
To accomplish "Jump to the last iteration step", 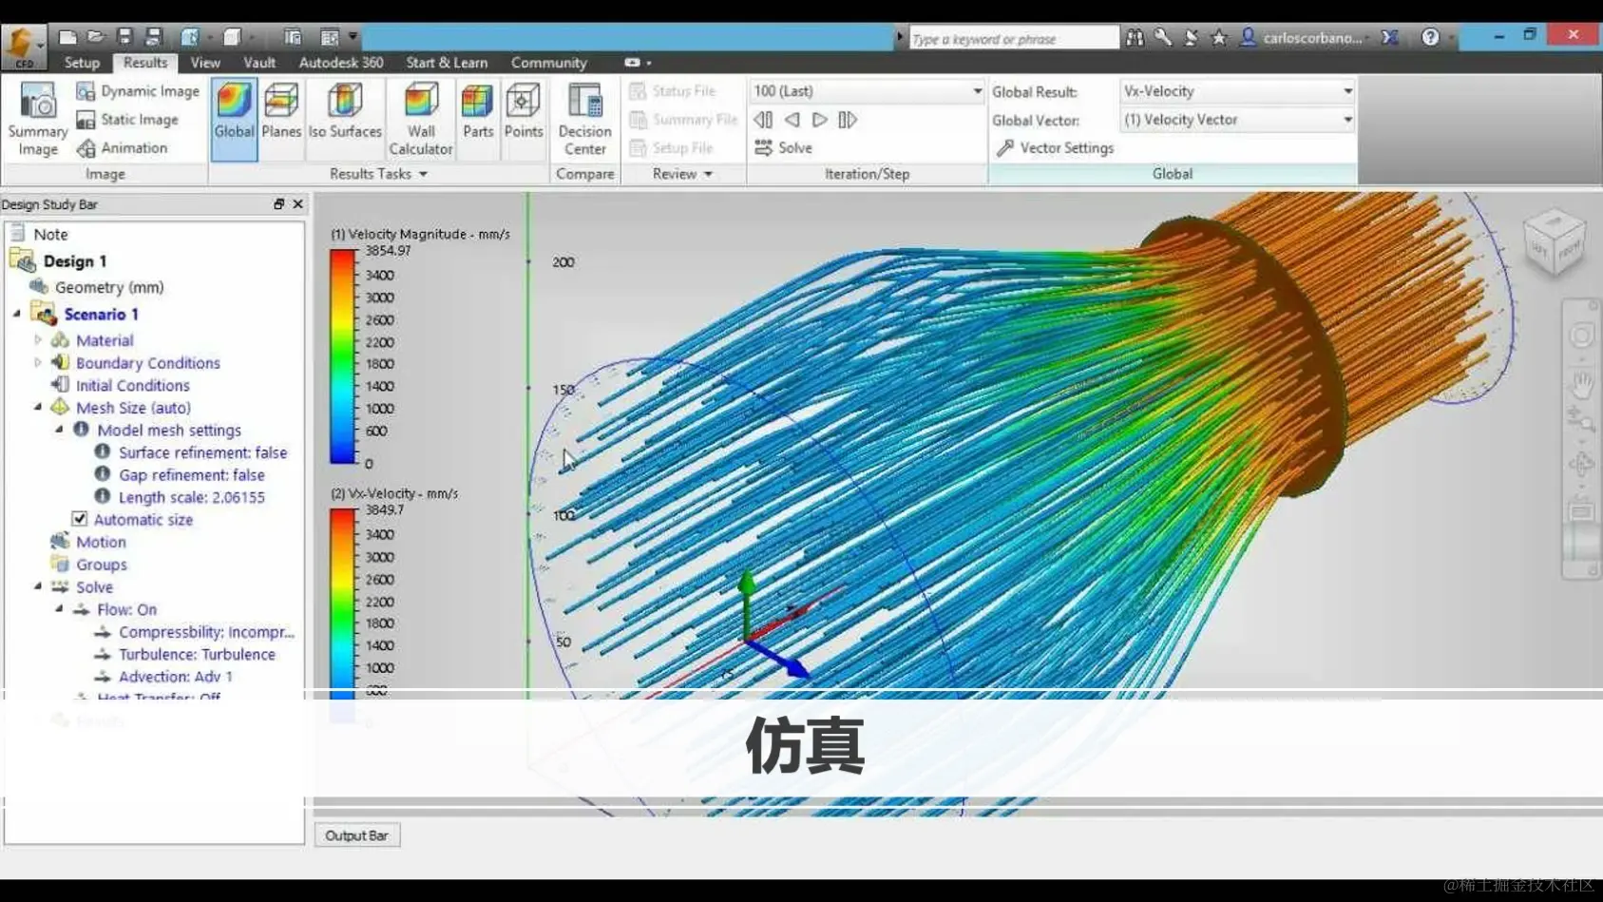I will (848, 120).
